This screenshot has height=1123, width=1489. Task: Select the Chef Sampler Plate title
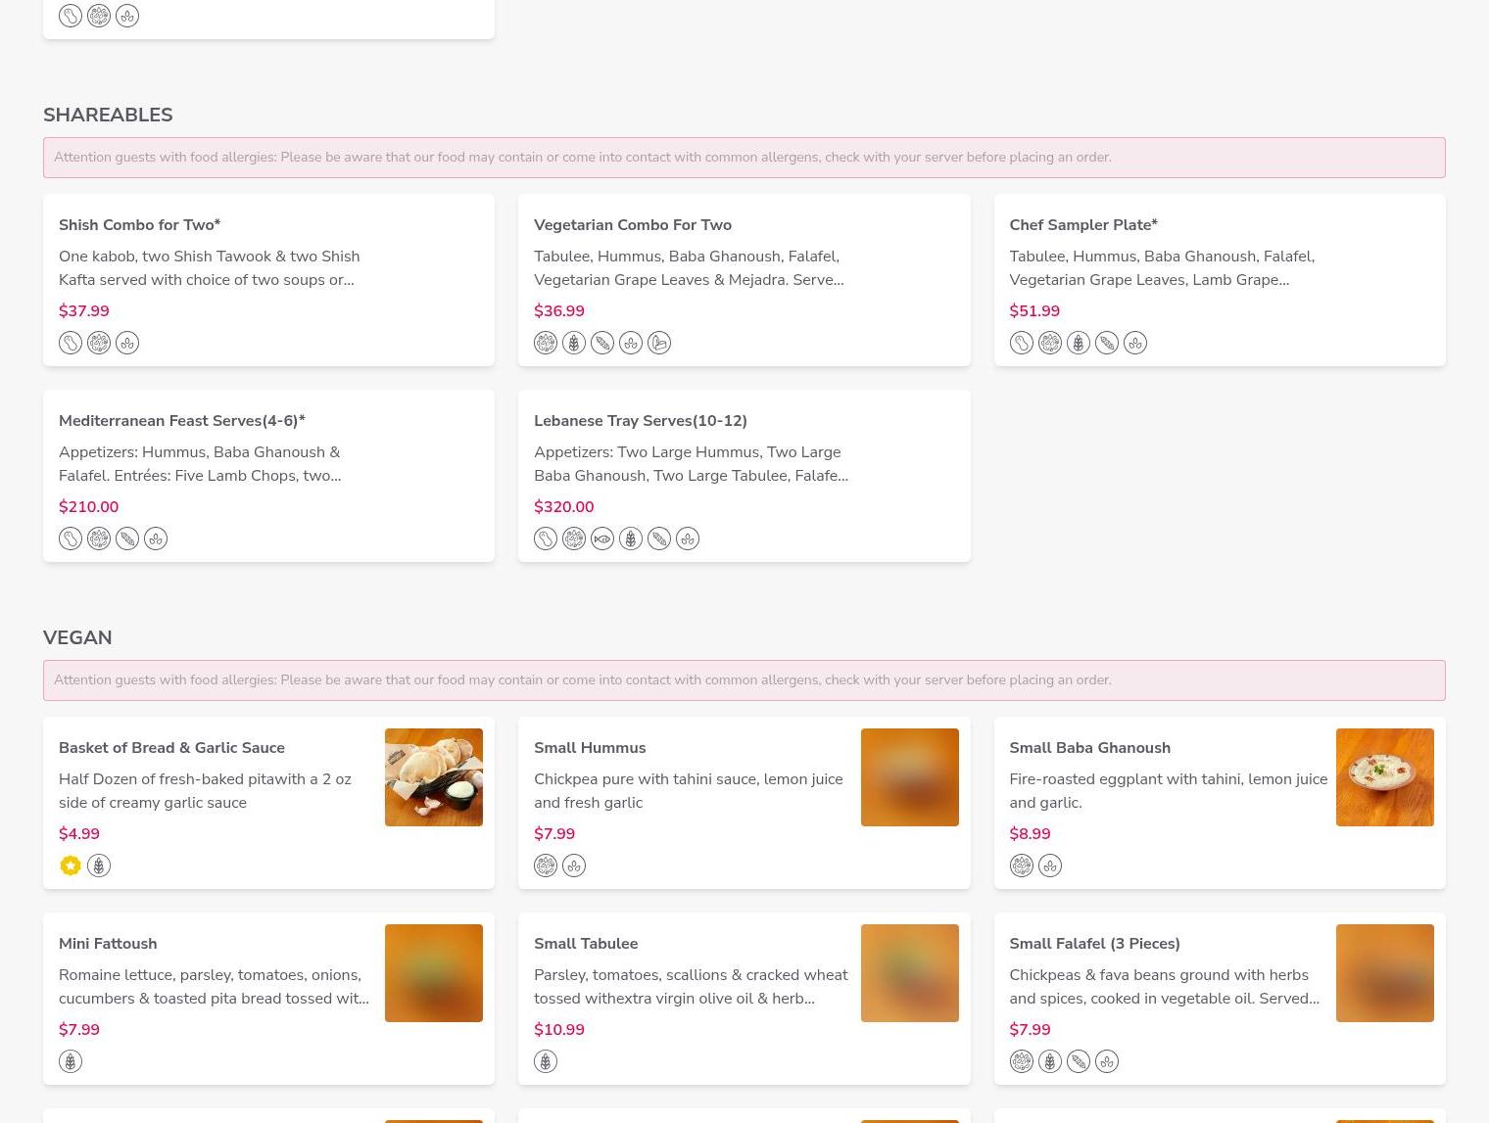click(x=1082, y=225)
